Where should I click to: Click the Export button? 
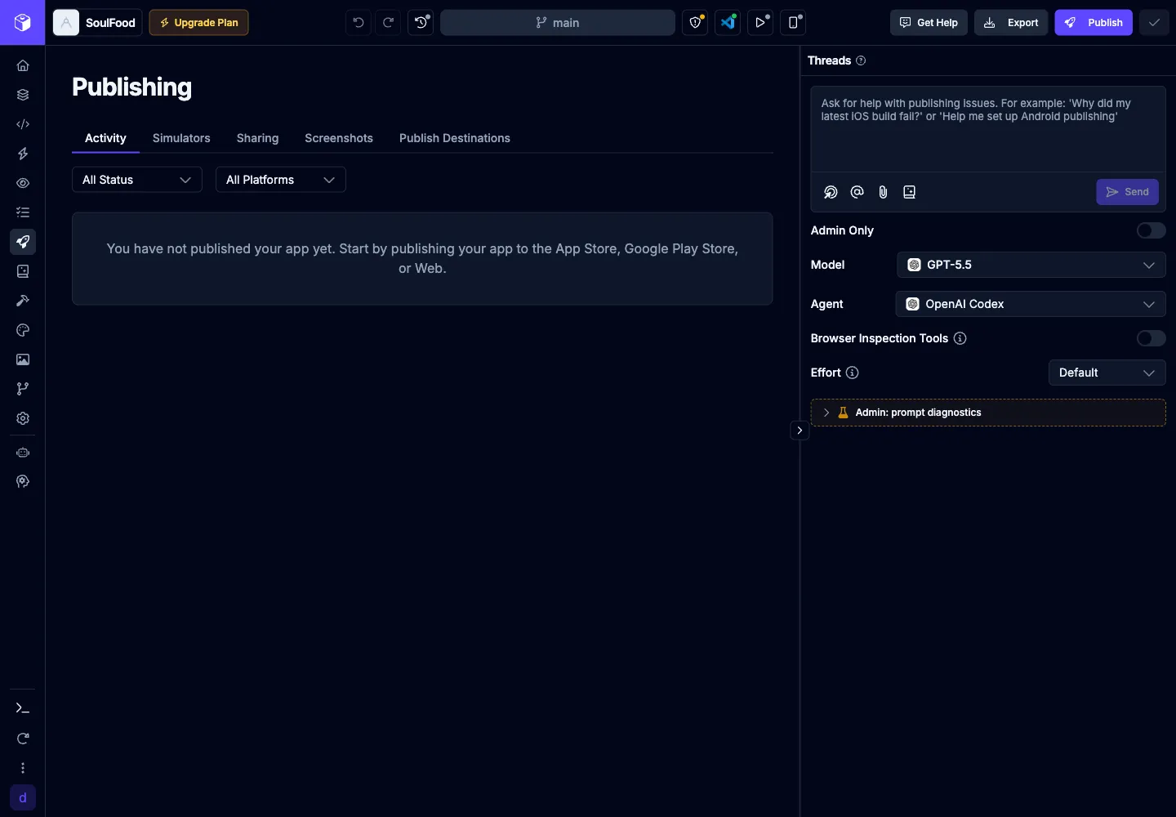pos(1011,23)
